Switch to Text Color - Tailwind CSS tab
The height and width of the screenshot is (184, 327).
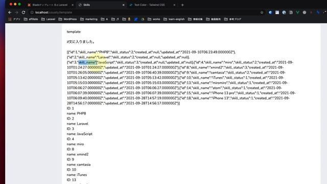pyautogui.click(x=152, y=5)
